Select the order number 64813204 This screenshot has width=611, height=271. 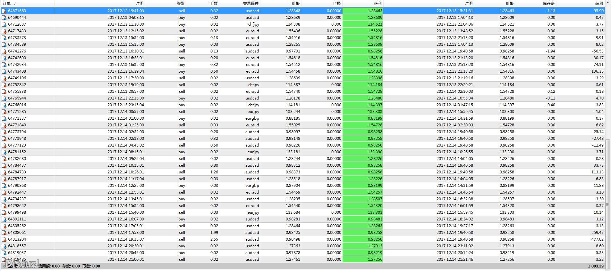[17, 239]
